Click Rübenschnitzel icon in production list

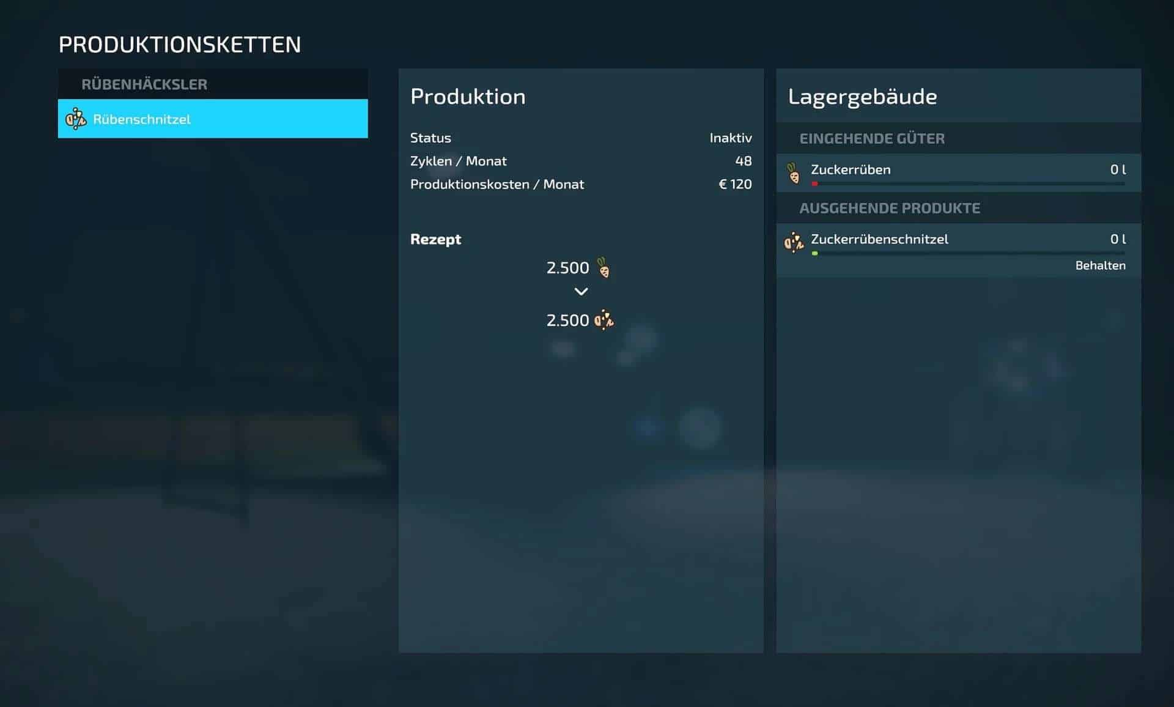(76, 119)
